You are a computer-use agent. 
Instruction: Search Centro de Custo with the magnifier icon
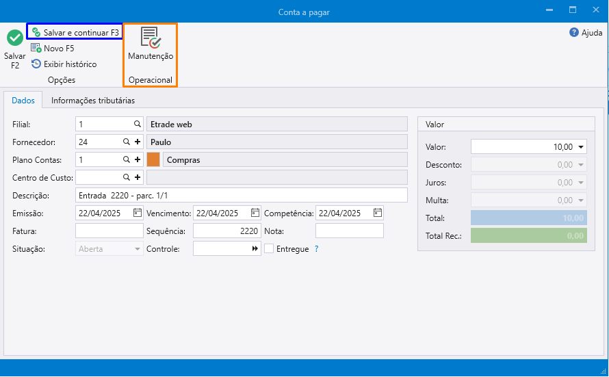[x=126, y=177]
